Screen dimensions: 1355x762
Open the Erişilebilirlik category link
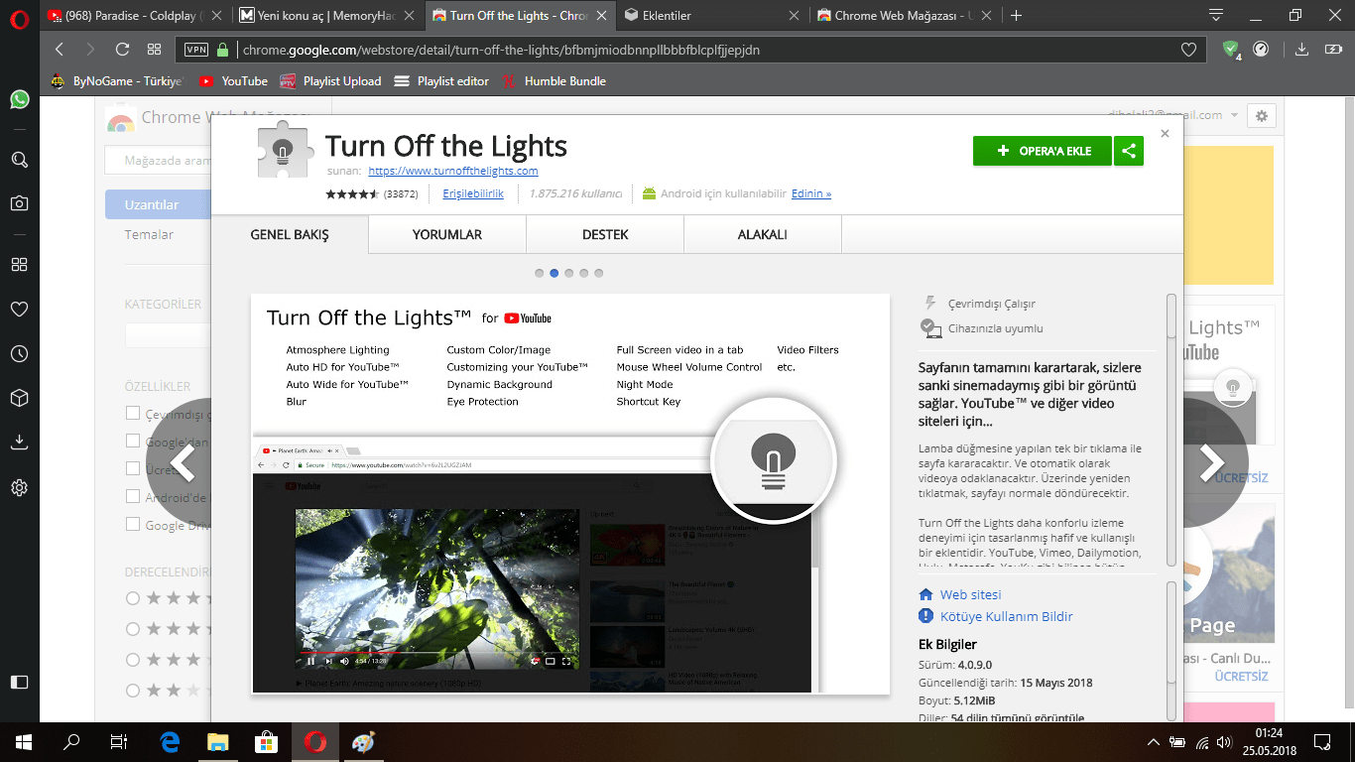(x=473, y=193)
